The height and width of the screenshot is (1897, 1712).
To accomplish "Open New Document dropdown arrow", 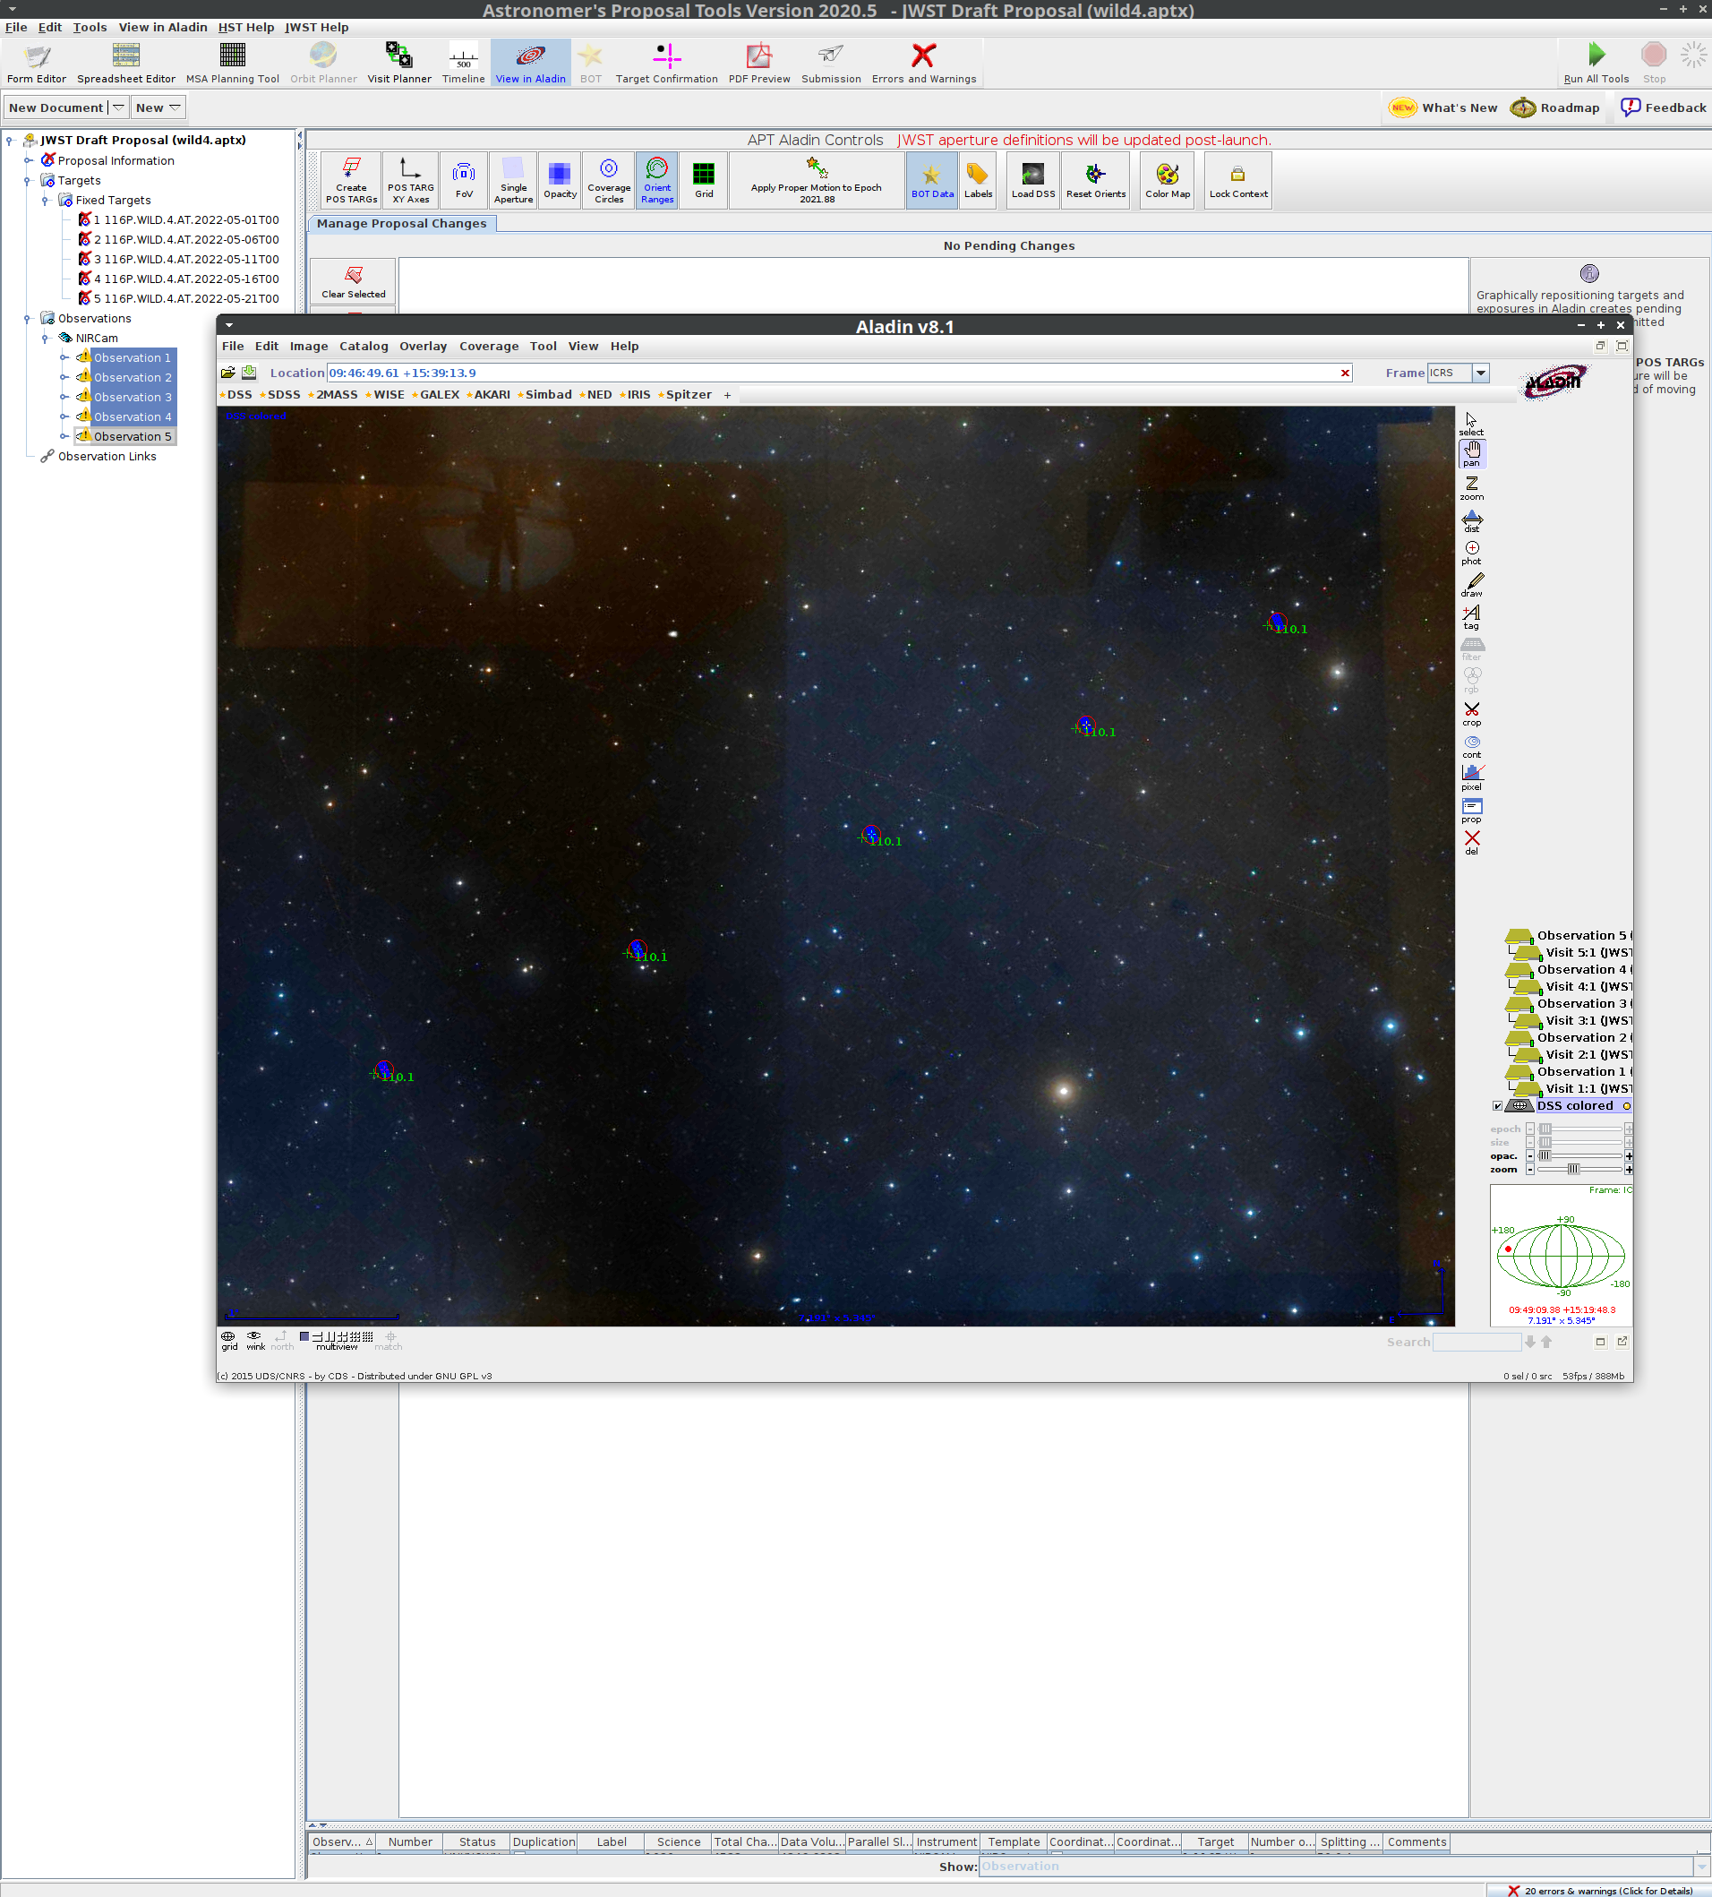I will coord(117,107).
